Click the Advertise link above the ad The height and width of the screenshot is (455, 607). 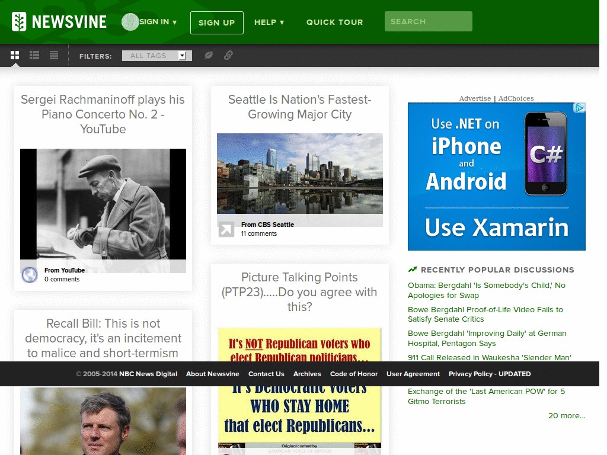pos(475,98)
